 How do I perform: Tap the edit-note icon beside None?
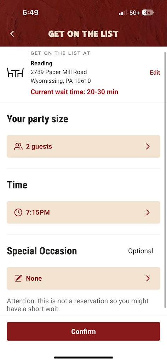click(x=18, y=279)
